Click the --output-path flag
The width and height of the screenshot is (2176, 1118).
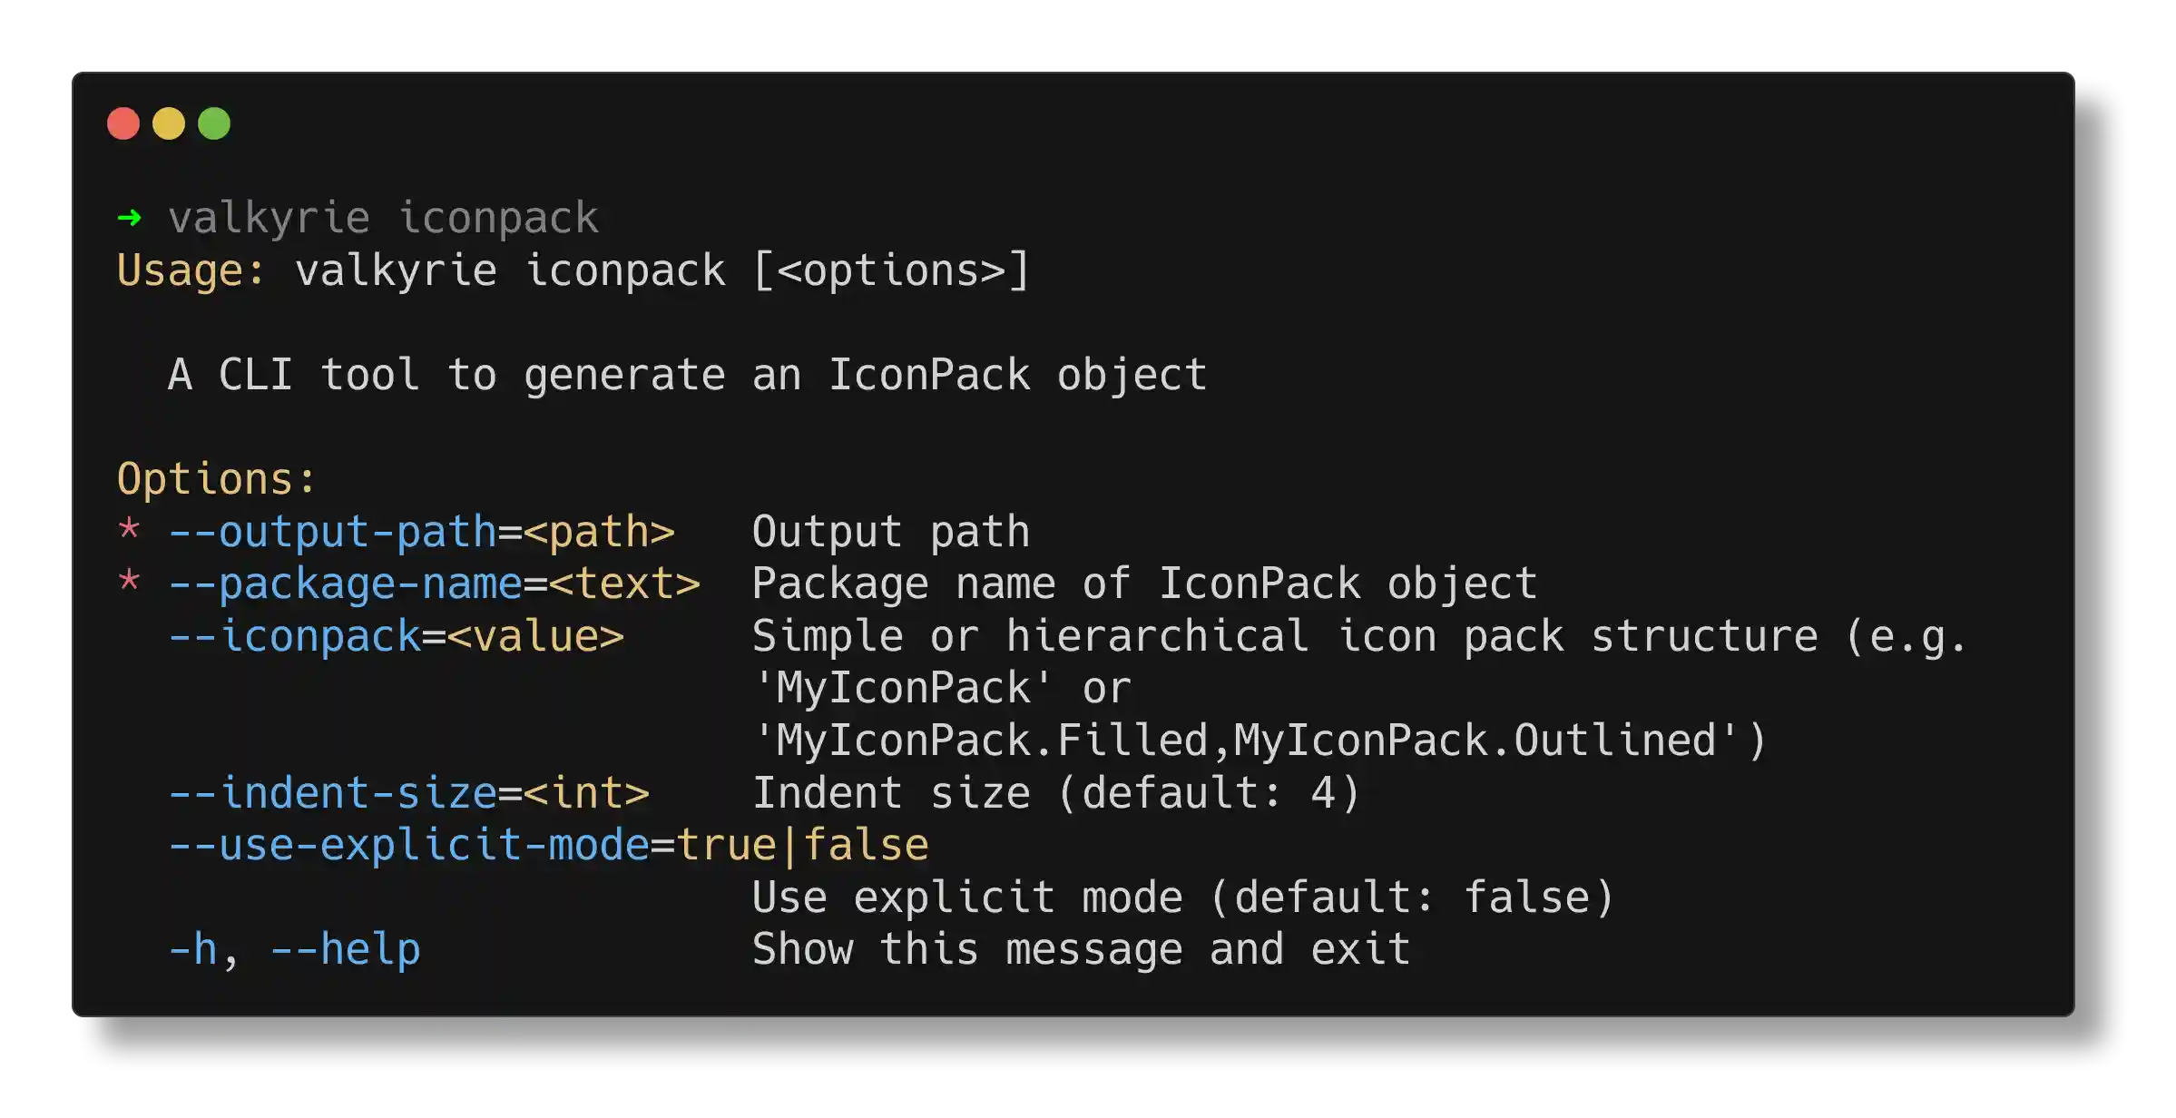(x=332, y=532)
